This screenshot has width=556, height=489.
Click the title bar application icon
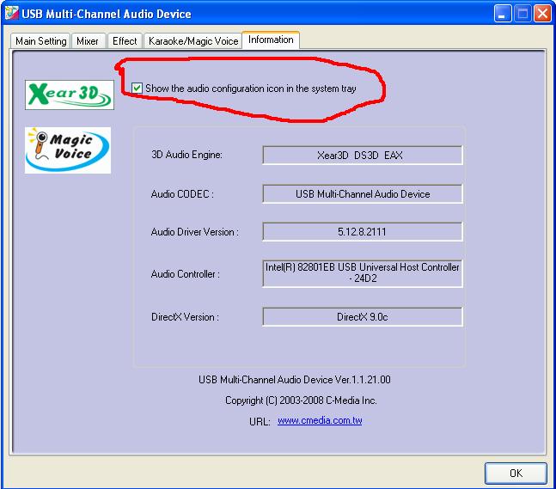[11, 14]
